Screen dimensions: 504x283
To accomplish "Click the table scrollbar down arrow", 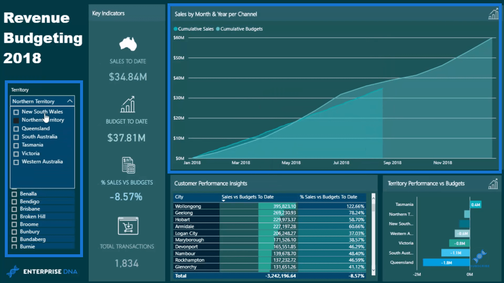I will [373, 270].
